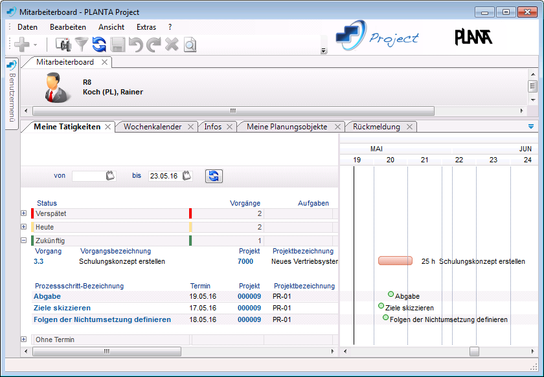The image size is (544, 377).
Task: Click the filter funnel toolbar icon
Action: tap(82, 44)
